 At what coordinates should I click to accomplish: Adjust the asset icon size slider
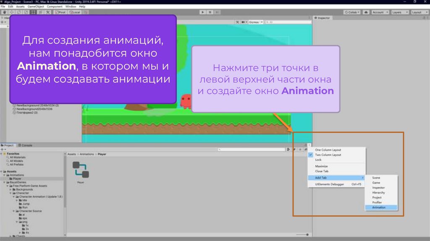pos(303,234)
